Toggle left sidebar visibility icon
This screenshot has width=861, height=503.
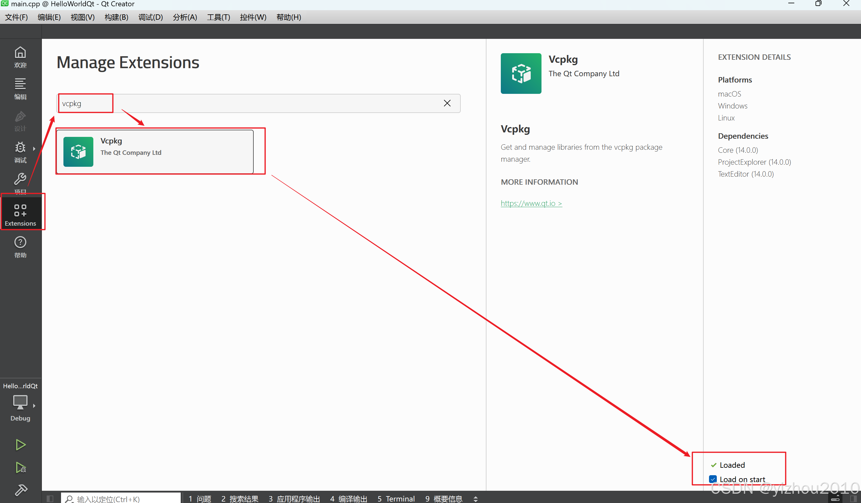50,499
